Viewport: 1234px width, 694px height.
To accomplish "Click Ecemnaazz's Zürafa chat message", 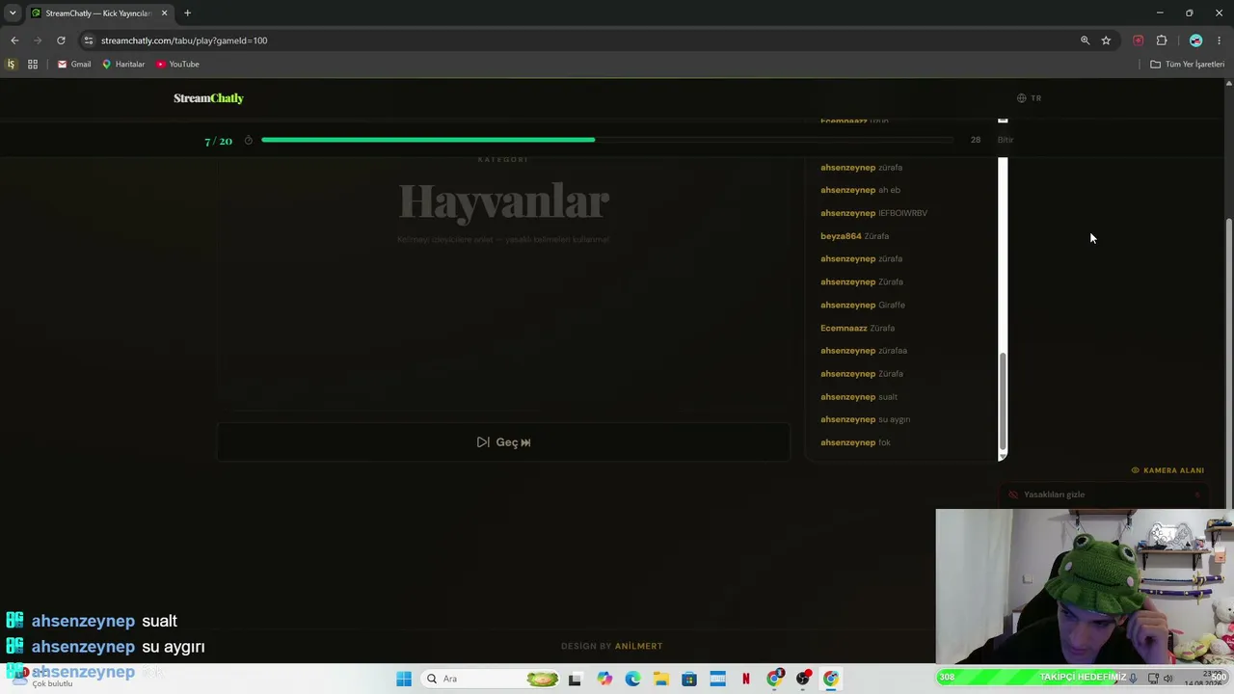I will pyautogui.click(x=857, y=328).
